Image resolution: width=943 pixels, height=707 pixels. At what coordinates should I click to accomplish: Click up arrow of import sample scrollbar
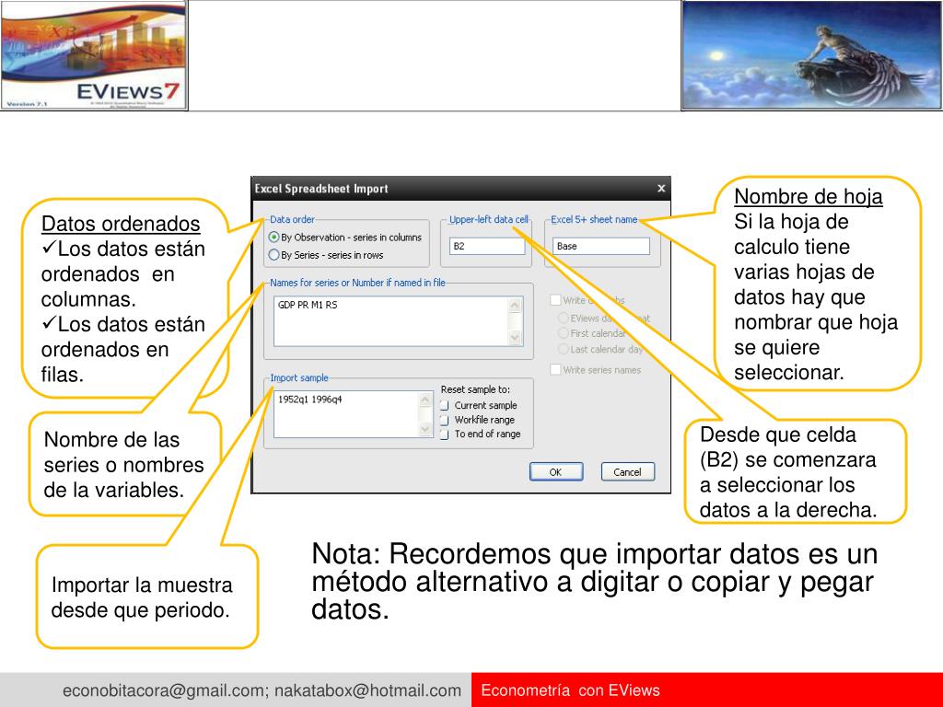pos(425,400)
